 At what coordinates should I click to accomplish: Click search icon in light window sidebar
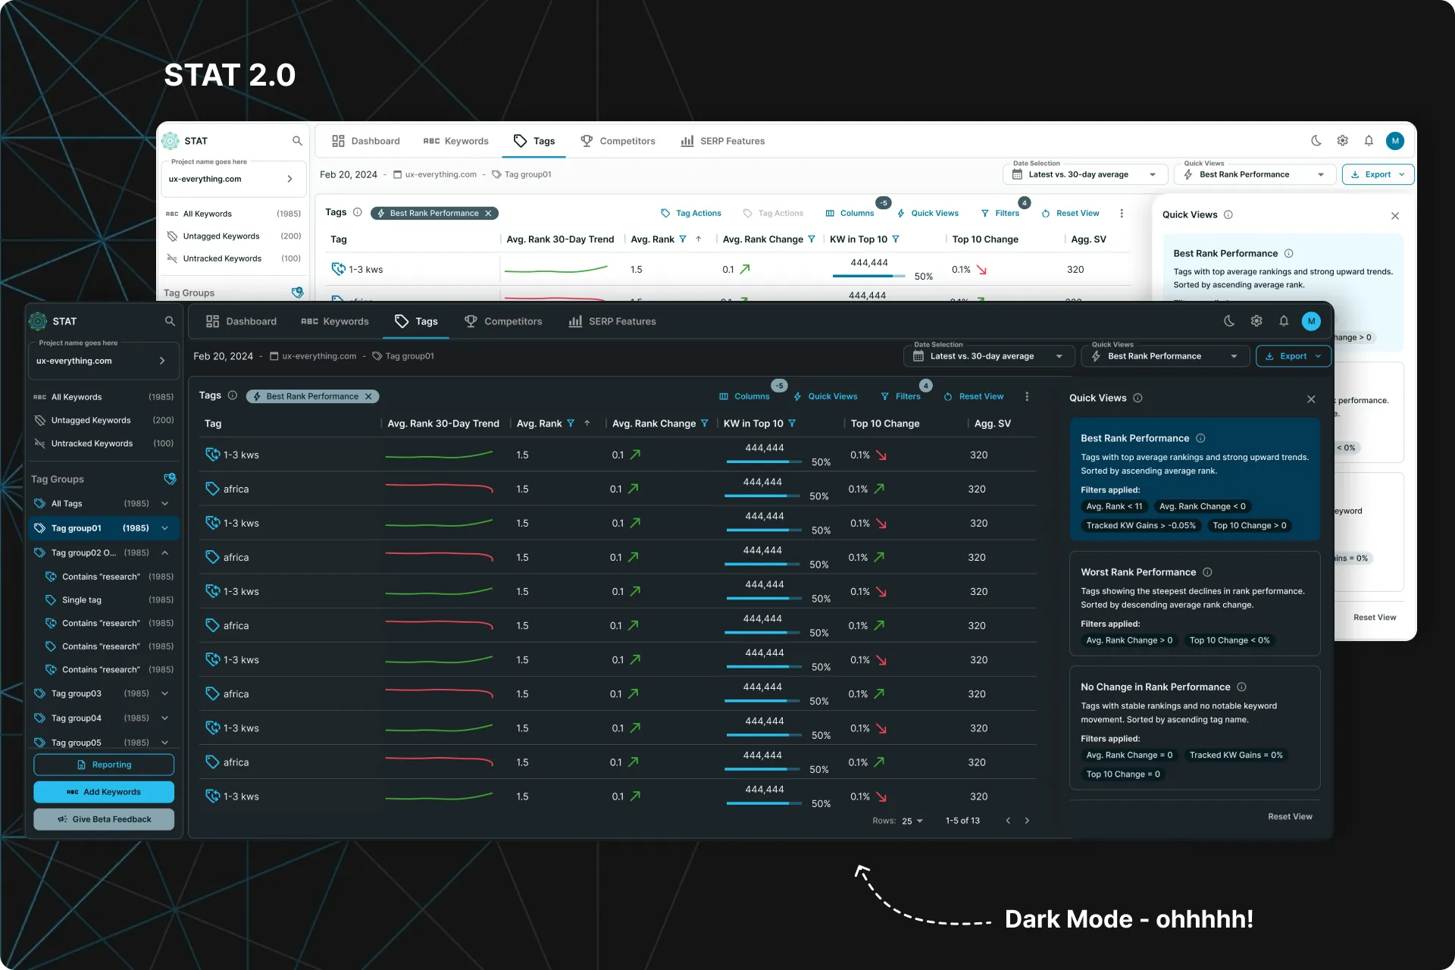click(297, 141)
